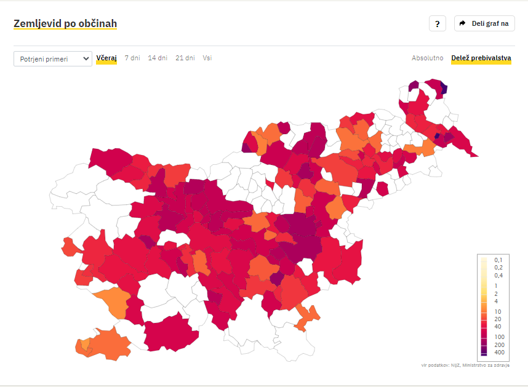
Task: Select the Včeraj time range
Action: coord(106,58)
